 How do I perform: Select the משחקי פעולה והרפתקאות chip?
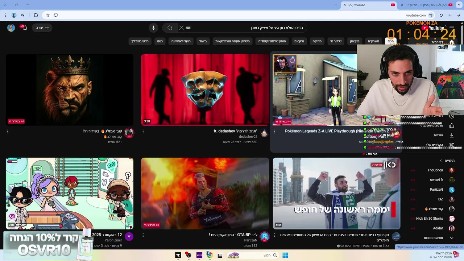click(232, 41)
